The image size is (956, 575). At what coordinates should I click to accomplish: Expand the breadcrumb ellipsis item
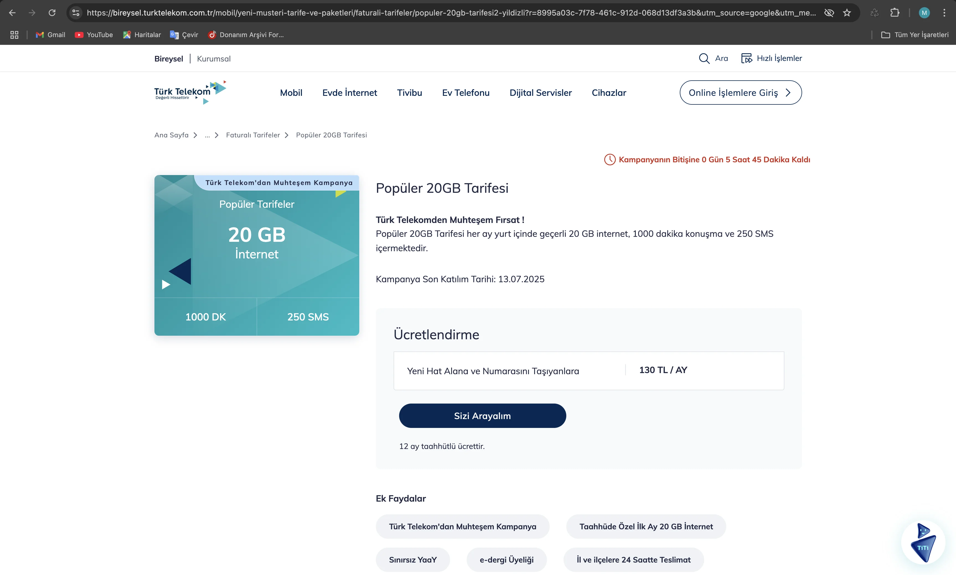pyautogui.click(x=207, y=135)
